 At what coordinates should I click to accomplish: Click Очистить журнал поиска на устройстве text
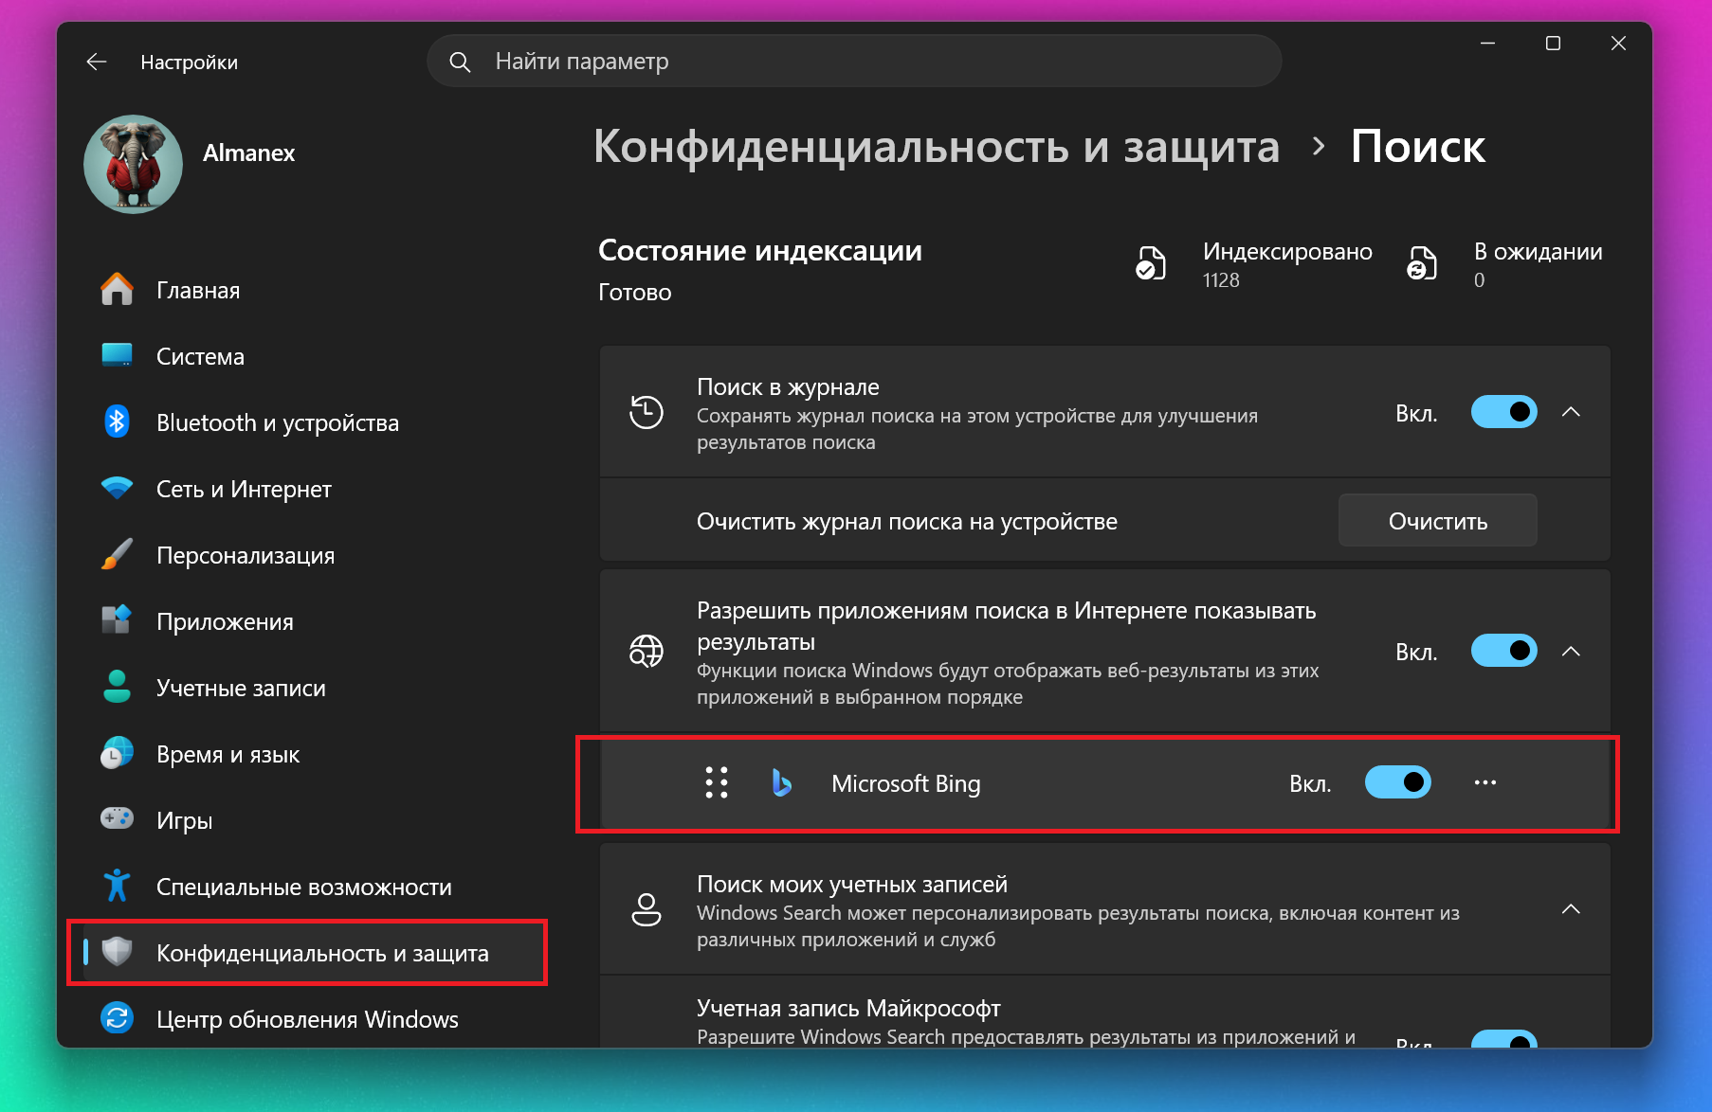(x=907, y=522)
